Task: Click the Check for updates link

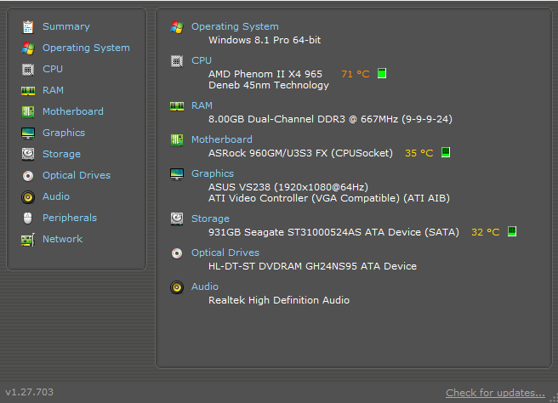Action: point(495,393)
